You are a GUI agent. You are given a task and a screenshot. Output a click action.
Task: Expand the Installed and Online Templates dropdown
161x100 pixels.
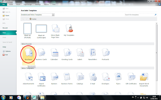click(53, 15)
